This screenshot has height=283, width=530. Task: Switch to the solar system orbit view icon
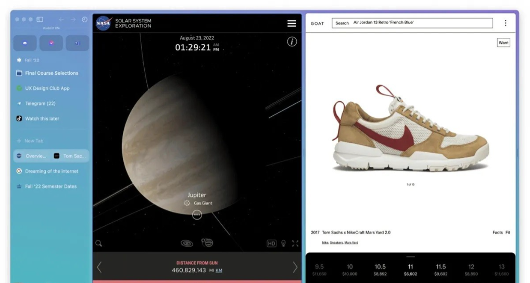click(x=187, y=243)
